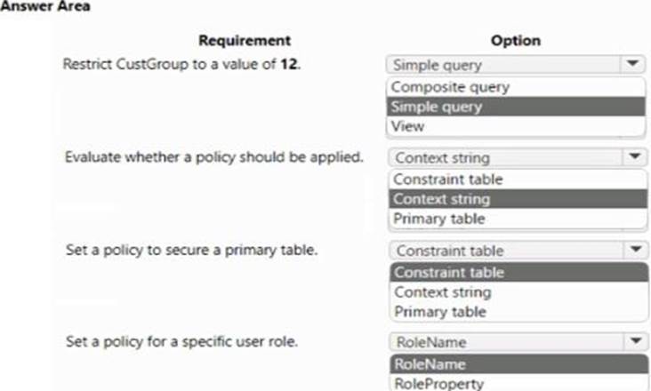
Task: Expand the Evaluate policy dropdown arrow
Action: [x=634, y=157]
